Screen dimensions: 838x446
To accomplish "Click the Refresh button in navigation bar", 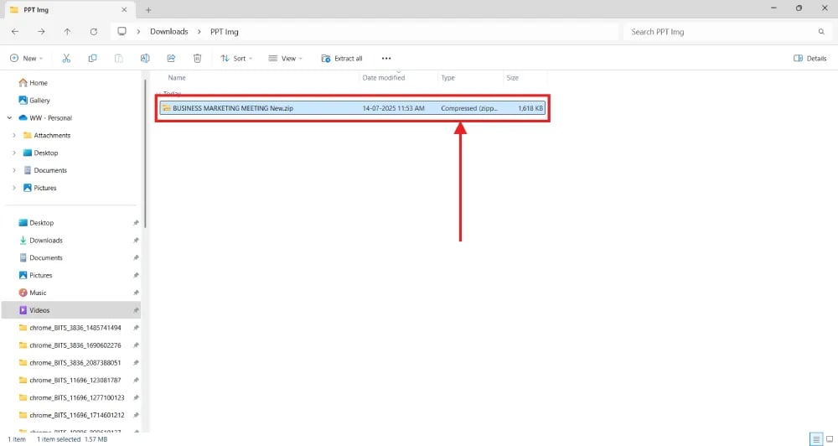I will 93,31.
